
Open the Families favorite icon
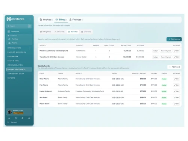pos(9,39)
